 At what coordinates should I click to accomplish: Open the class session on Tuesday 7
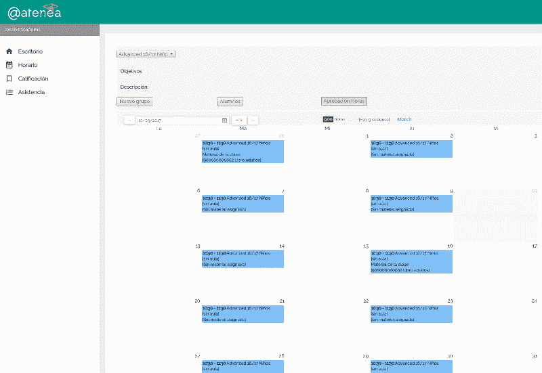(x=243, y=204)
